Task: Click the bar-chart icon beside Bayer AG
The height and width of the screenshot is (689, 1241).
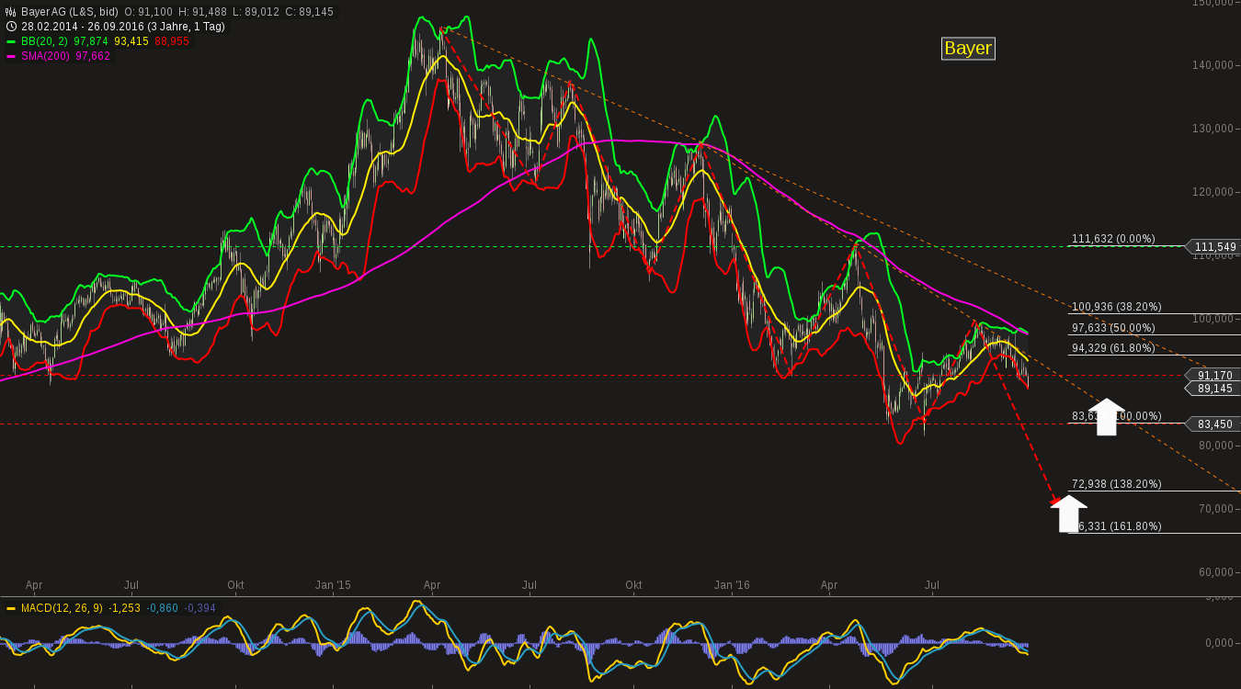Action: (x=11, y=12)
